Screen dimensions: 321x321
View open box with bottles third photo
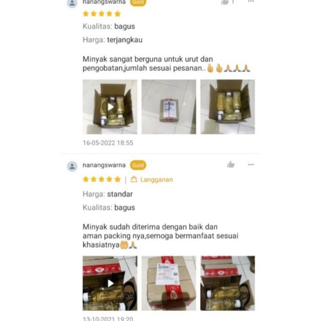tap(228, 107)
